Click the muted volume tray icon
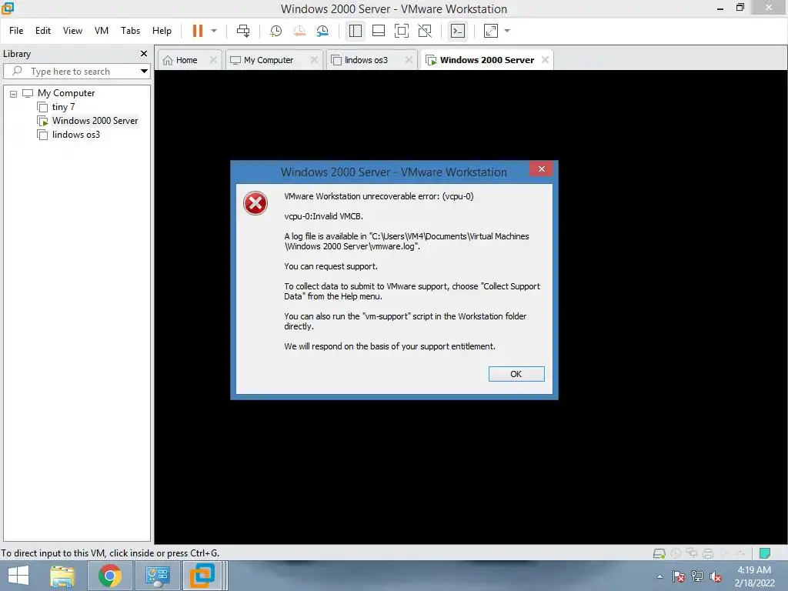 tap(716, 576)
